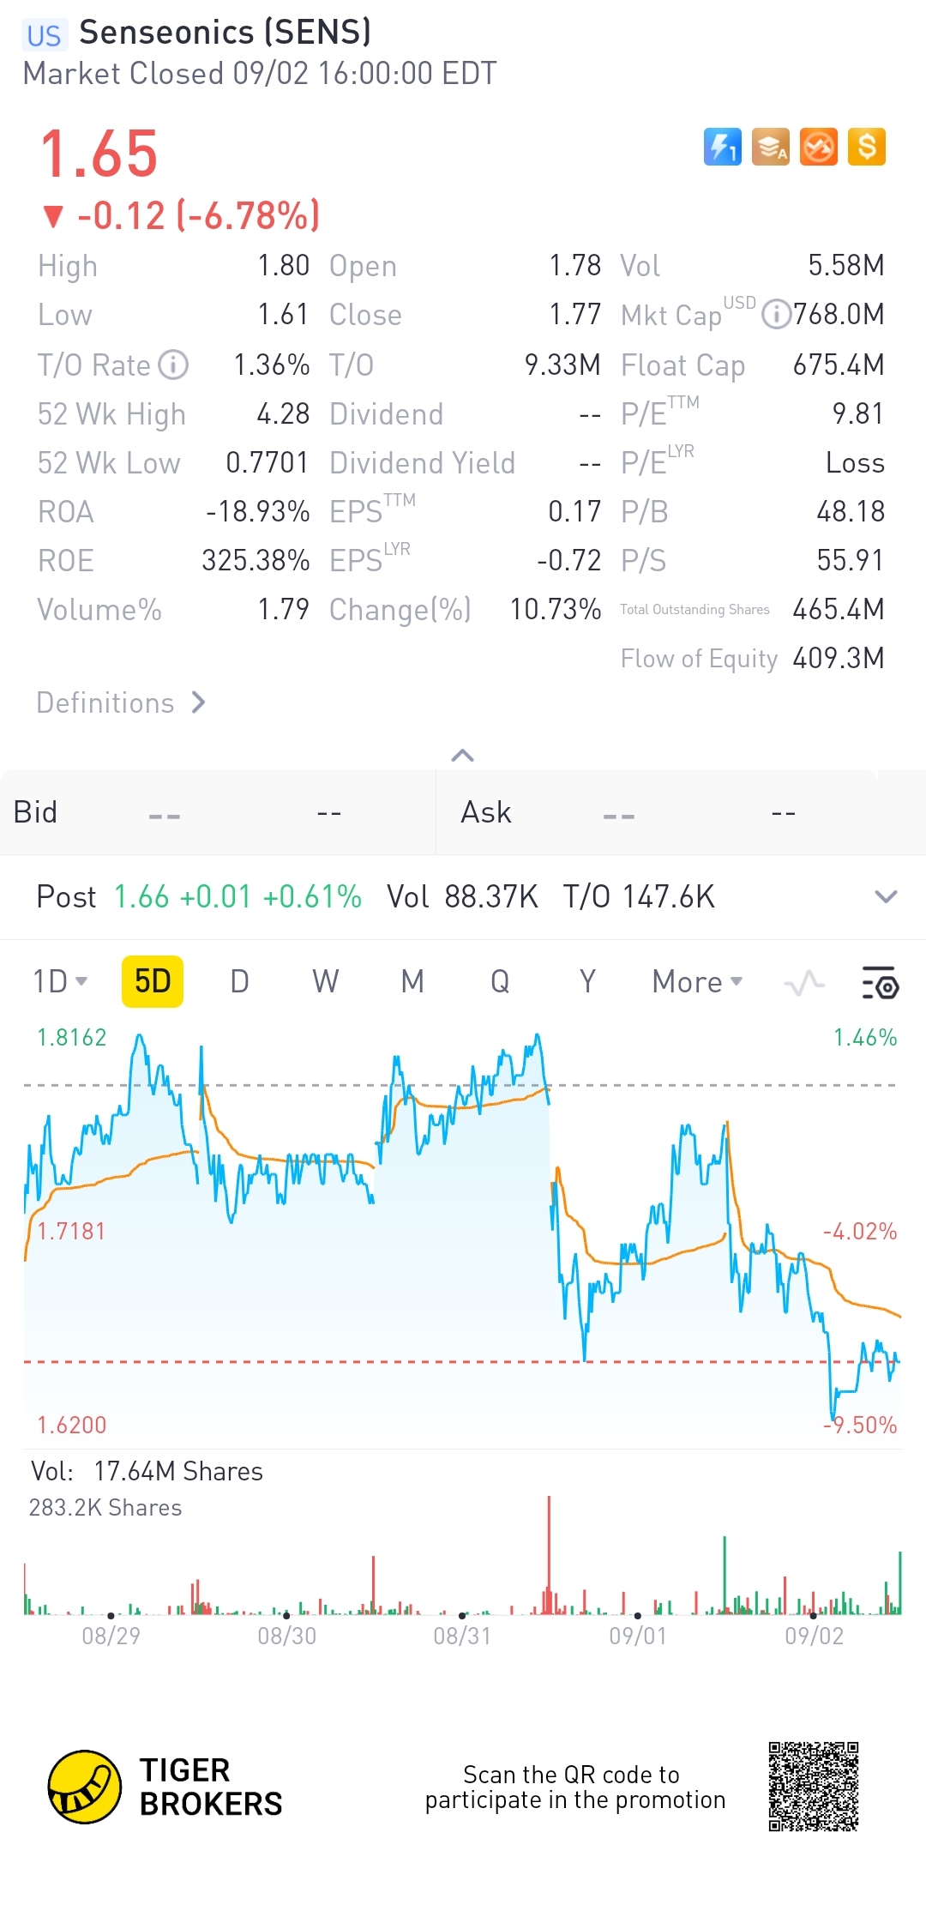Open the 1D timeframe dropdown

pyautogui.click(x=60, y=981)
